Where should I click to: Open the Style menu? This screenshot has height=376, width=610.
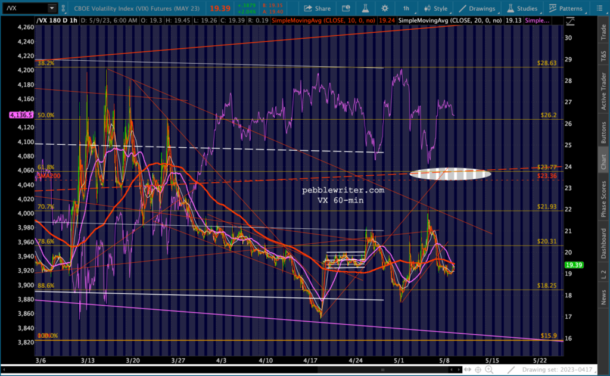click(x=435, y=8)
